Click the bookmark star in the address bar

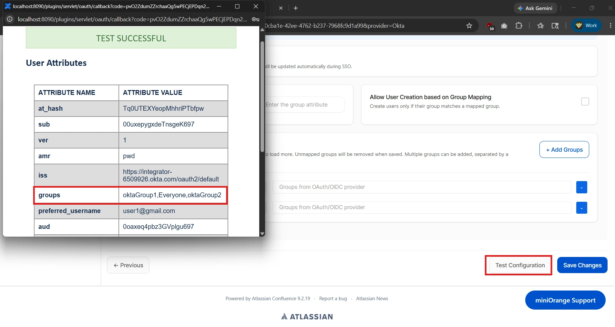pos(469,26)
